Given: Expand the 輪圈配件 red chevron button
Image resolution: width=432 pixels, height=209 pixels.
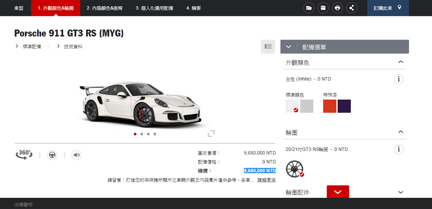Looking at the screenshot, I should click(338, 192).
